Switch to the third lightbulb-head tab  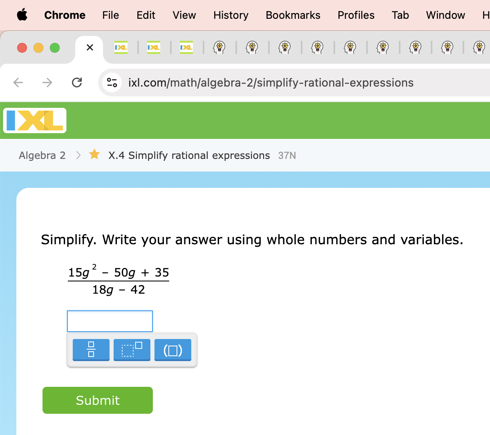[x=285, y=47]
